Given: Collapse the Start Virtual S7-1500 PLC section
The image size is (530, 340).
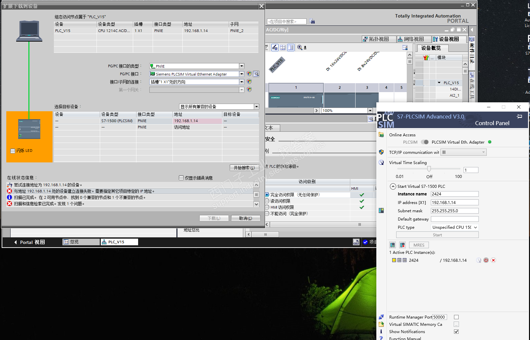Looking at the screenshot, I should pos(393,187).
